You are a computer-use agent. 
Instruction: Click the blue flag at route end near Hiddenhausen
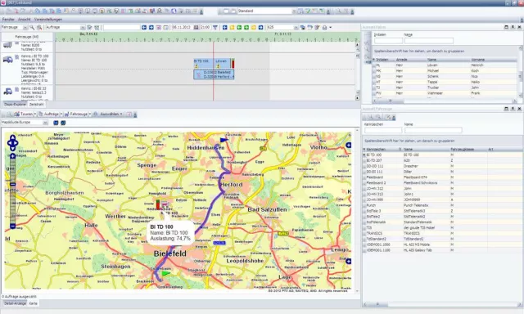(x=224, y=140)
